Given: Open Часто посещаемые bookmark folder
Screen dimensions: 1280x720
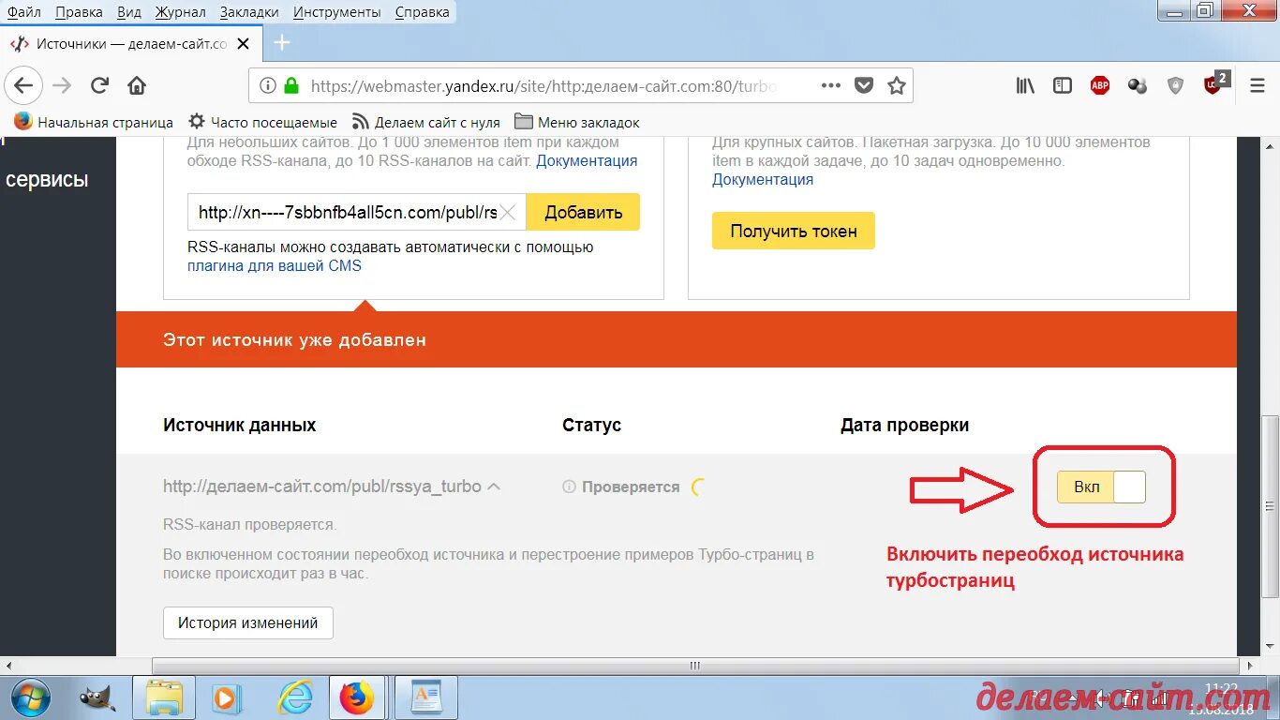Looking at the screenshot, I should 262,122.
